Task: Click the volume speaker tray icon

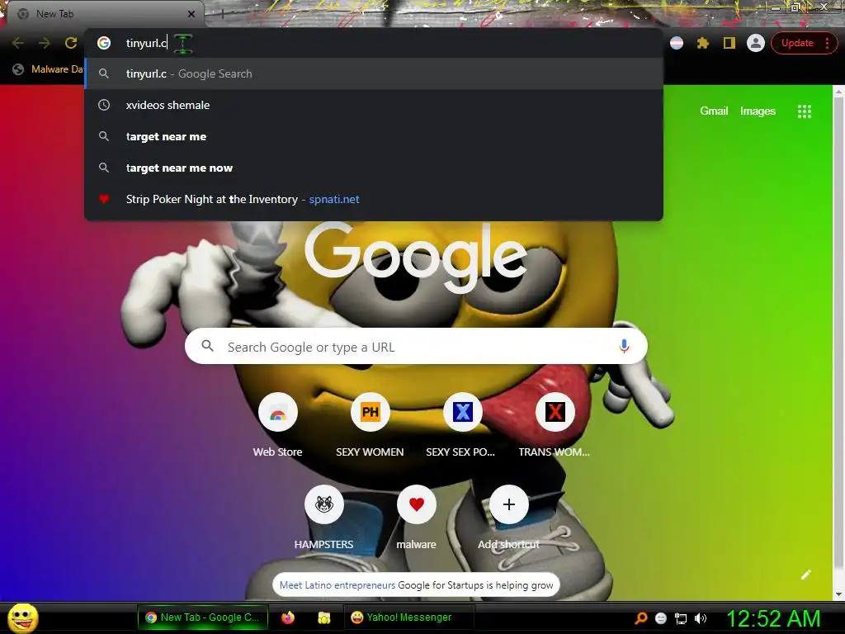Action: pos(700,618)
